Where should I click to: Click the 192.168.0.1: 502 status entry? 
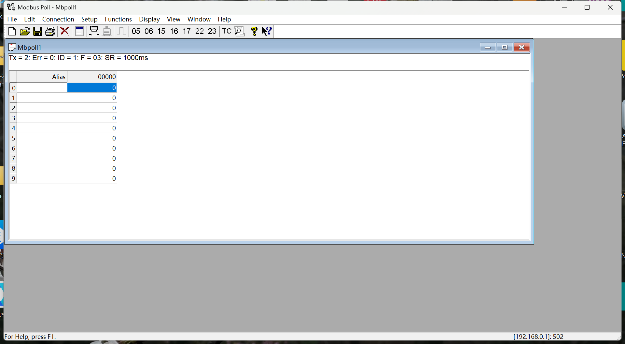[539, 337]
